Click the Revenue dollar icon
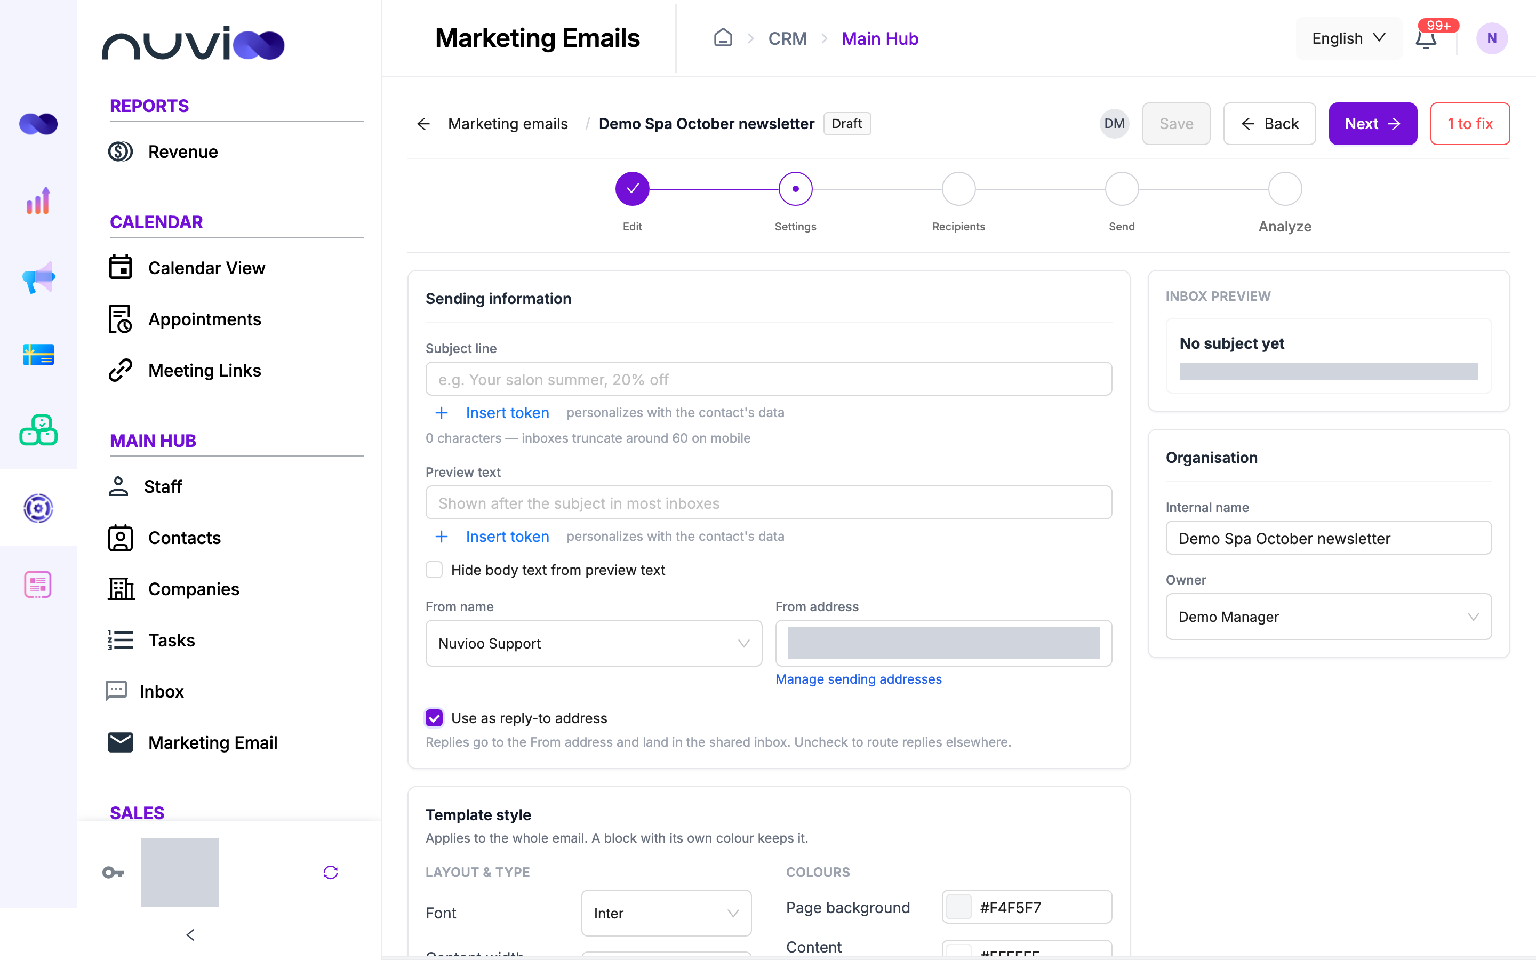This screenshot has height=960, width=1536. point(120,152)
